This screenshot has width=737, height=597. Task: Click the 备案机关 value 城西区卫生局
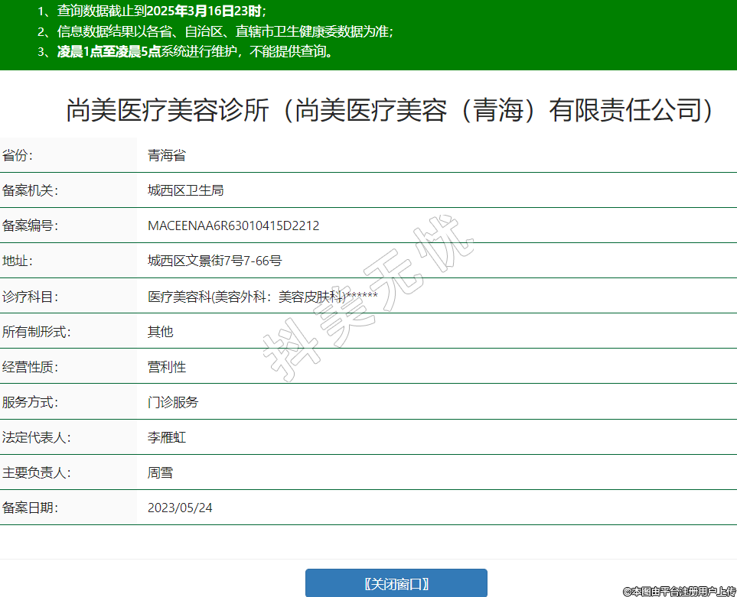click(185, 190)
